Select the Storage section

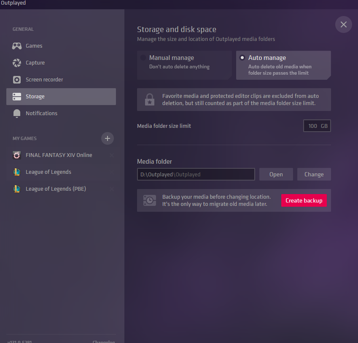point(61,97)
